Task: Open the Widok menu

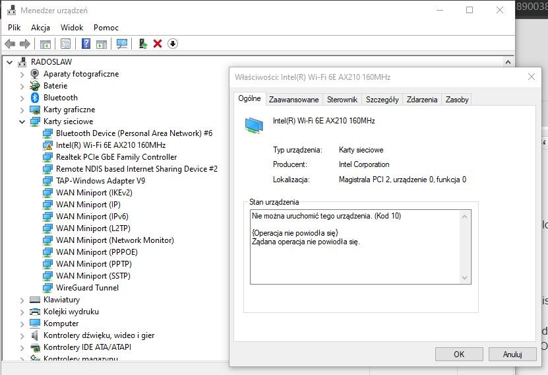Action: [72, 28]
